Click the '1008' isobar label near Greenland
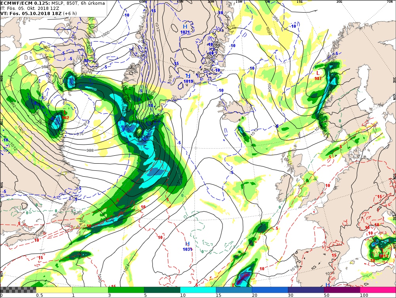This screenshot has width=396, height=298. click(x=152, y=94)
